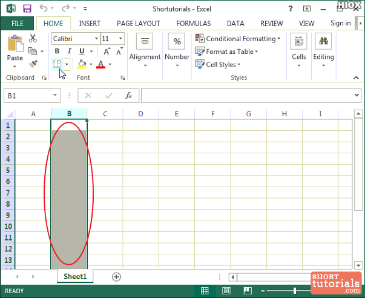The height and width of the screenshot is (298, 365).
Task: Apply red Font Color
Action: (x=101, y=64)
